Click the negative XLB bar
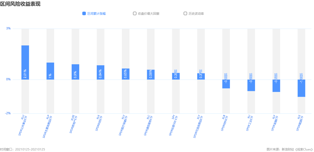The width and height of the screenshot is (314, 152). pyautogui.click(x=226, y=84)
